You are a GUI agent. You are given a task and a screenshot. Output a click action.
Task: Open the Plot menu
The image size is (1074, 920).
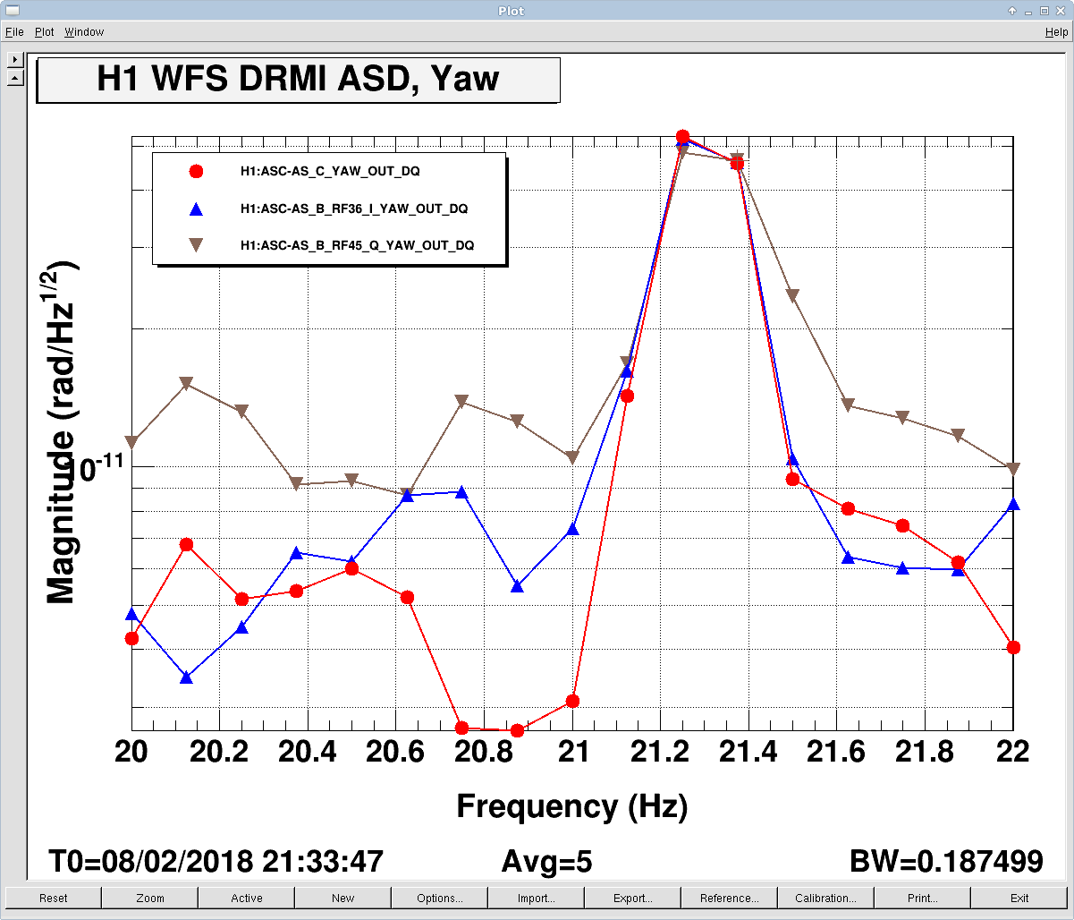pyautogui.click(x=45, y=32)
